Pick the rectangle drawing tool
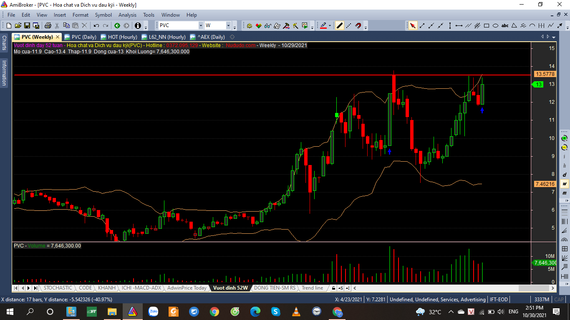 (487, 25)
